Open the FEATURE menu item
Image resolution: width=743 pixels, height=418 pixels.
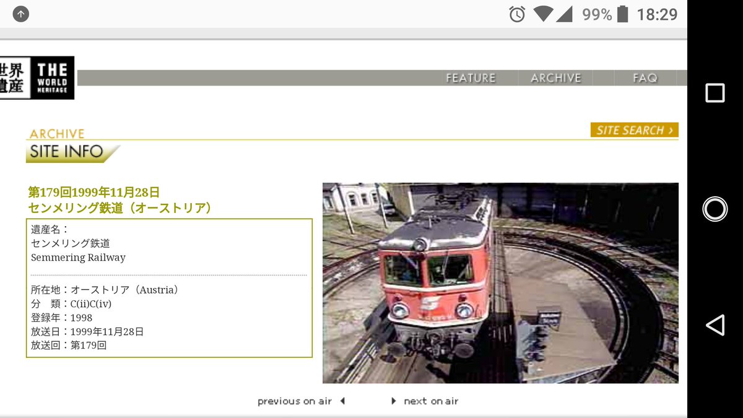click(471, 77)
